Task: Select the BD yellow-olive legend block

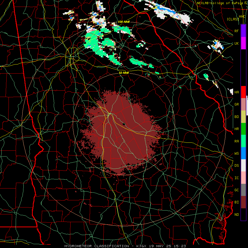Action: (x=243, y=117)
